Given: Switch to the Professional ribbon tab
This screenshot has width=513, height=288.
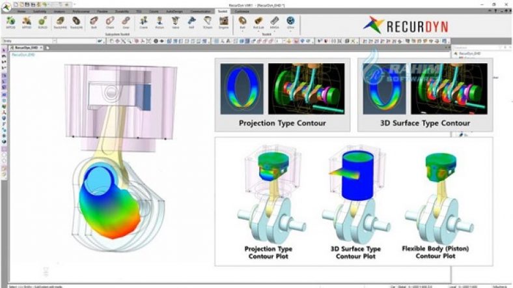Looking at the screenshot, I should 81,12.
